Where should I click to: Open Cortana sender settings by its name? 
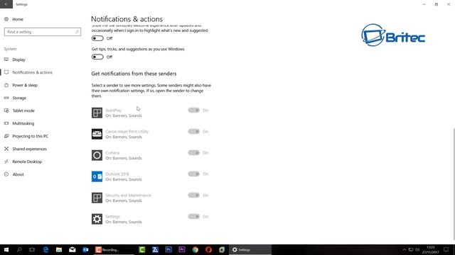click(112, 153)
